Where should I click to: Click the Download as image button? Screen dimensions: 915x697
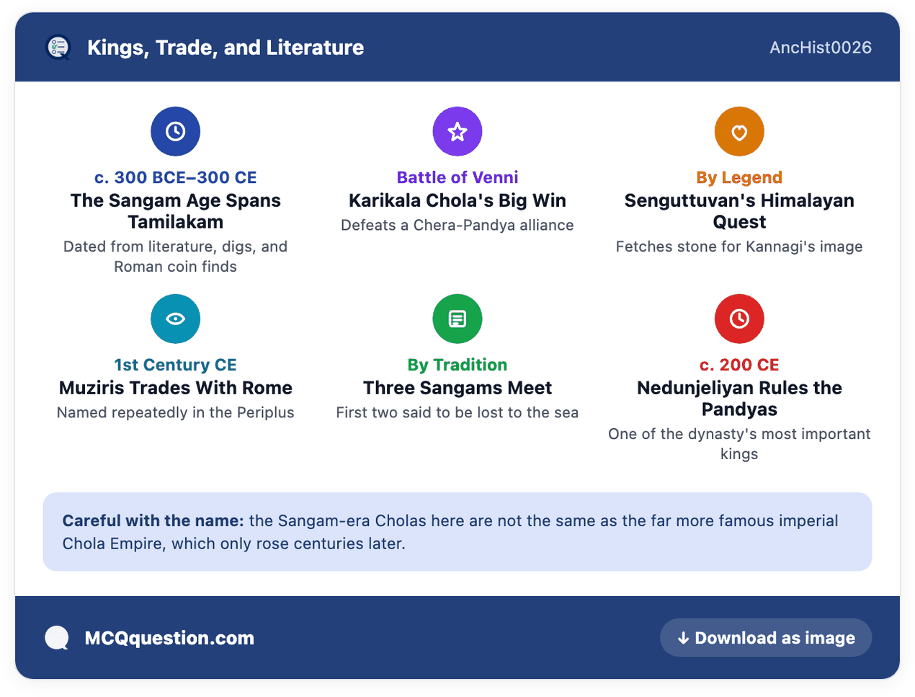click(x=766, y=638)
